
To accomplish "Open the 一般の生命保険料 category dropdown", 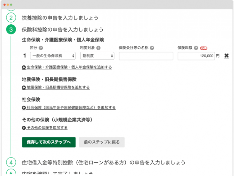I will 52,56.
